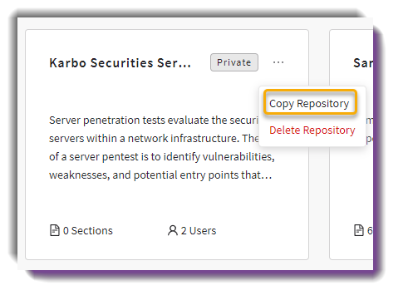Click the 'of a server pentest is to identify' line
Image resolution: width=408 pixels, height=305 pixels.
[x=162, y=157]
